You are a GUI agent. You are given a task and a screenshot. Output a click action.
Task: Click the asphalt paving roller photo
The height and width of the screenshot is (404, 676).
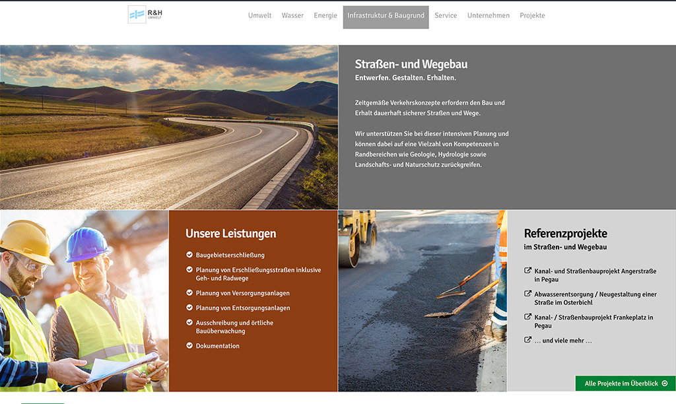click(x=422, y=301)
